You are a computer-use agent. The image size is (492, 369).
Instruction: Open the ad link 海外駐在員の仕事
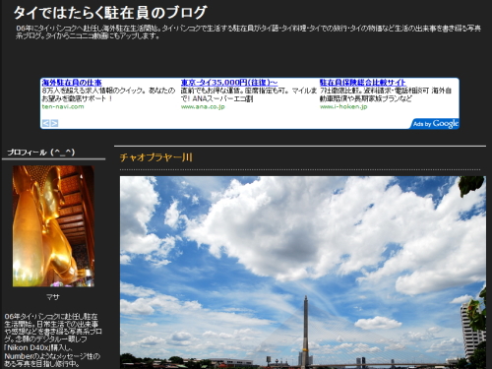pos(72,83)
